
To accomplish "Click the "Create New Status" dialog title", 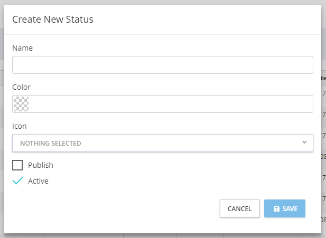I will 53,20.
